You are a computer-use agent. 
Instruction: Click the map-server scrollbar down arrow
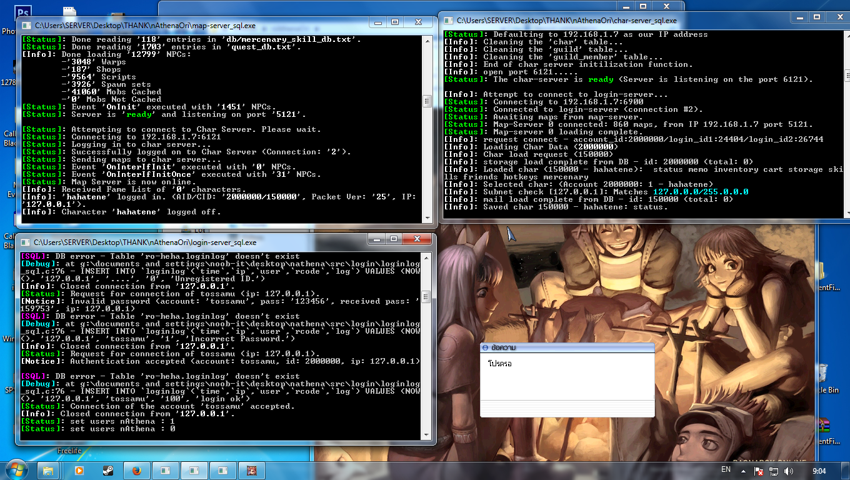pos(427,218)
